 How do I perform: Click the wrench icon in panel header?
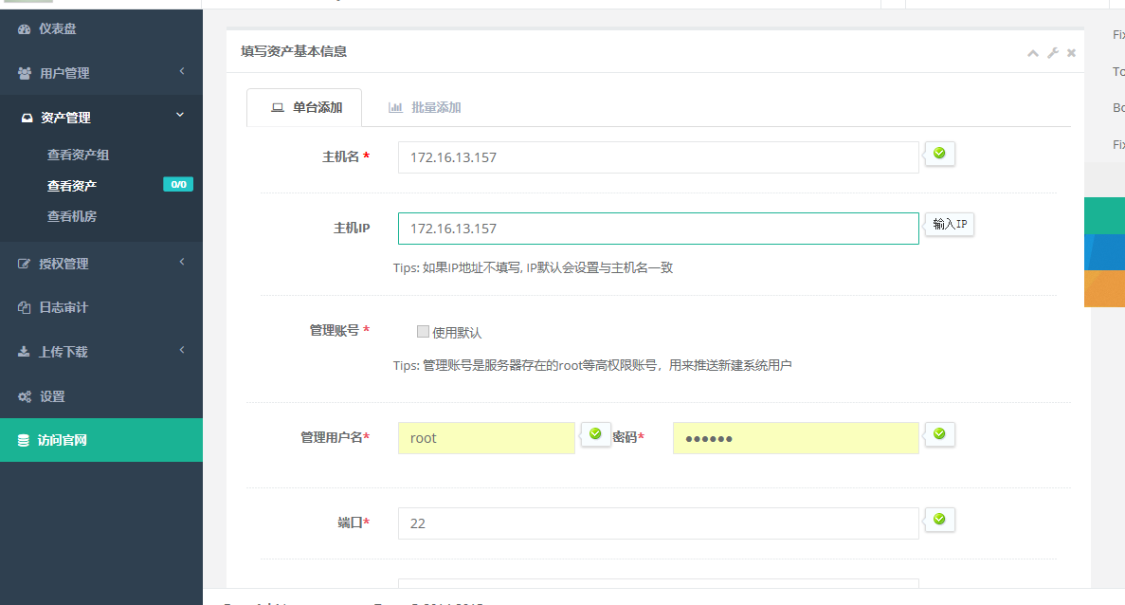point(1052,53)
